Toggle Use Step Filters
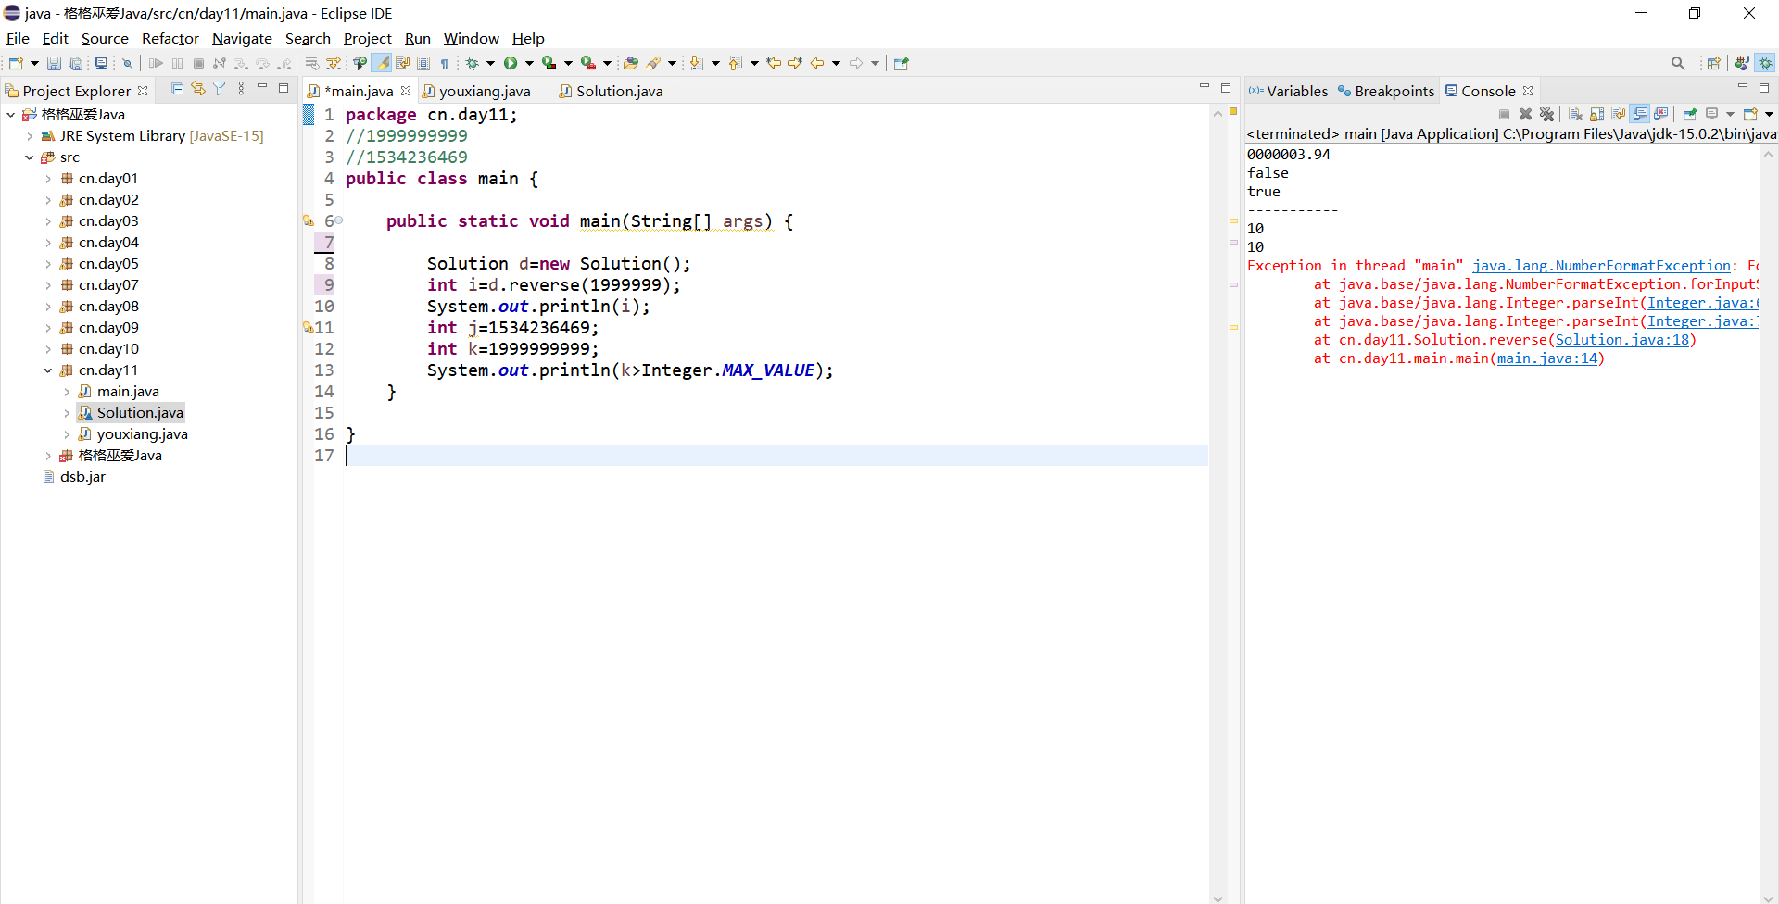 point(334,63)
